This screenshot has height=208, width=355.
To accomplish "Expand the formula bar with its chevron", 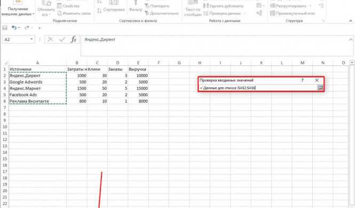I will tap(351, 39).
